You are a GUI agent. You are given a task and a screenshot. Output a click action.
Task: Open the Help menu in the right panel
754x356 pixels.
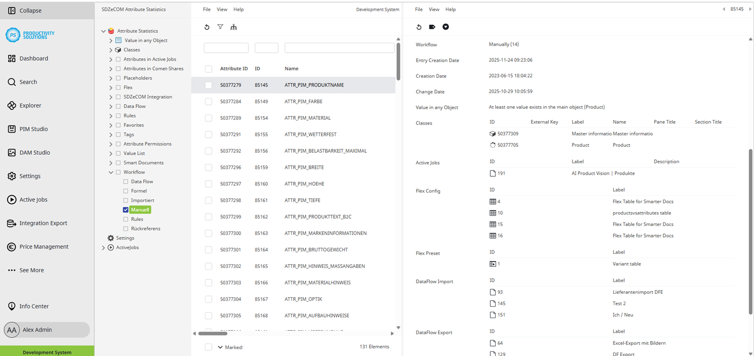(450, 9)
